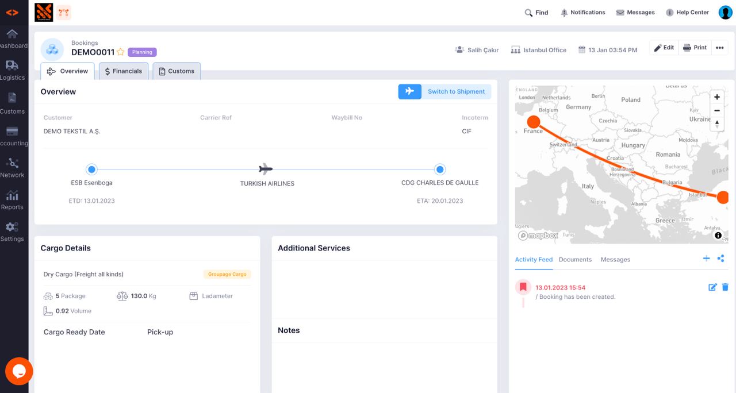736x393 pixels.
Task: Open the Reports section
Action: point(12,199)
